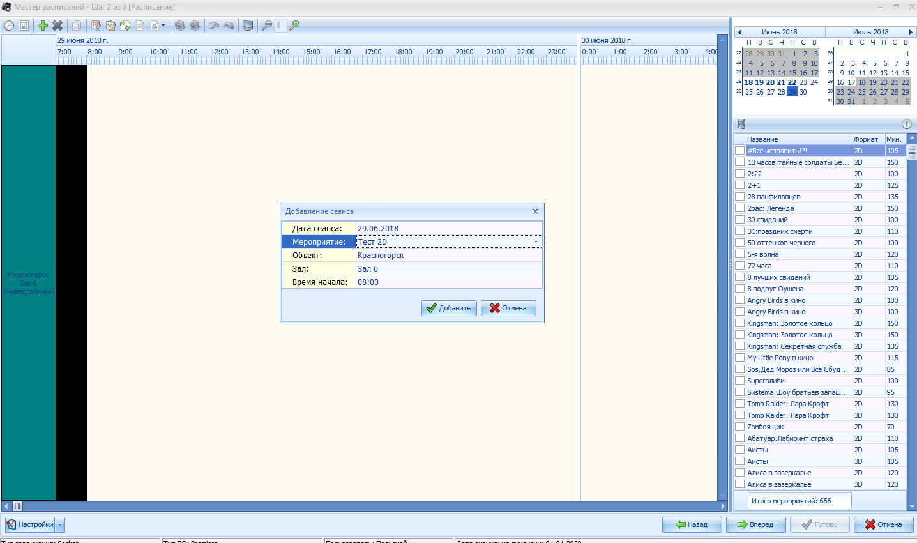Open the Мероприятие combo box dropdown
This screenshot has width=917, height=543.
[536, 242]
